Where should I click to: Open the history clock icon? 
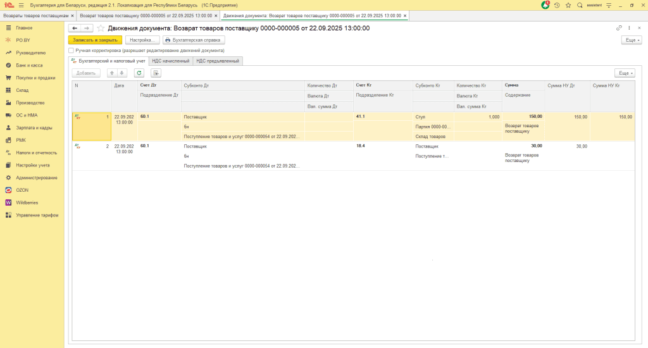pyautogui.click(x=557, y=5)
